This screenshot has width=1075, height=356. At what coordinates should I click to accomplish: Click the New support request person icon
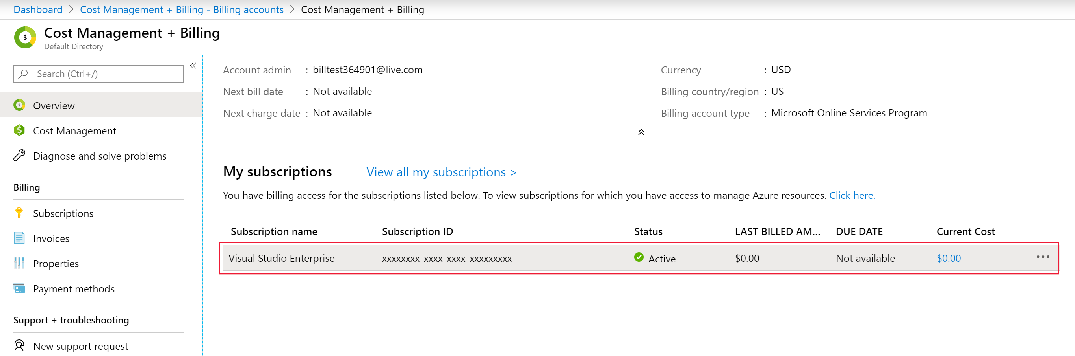click(19, 346)
